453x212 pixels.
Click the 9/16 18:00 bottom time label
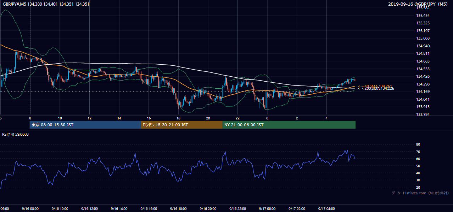click(178, 209)
